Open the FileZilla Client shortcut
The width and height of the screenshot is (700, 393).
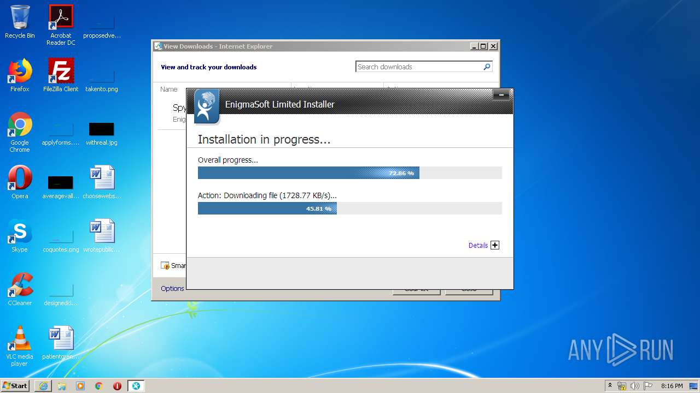[61, 75]
